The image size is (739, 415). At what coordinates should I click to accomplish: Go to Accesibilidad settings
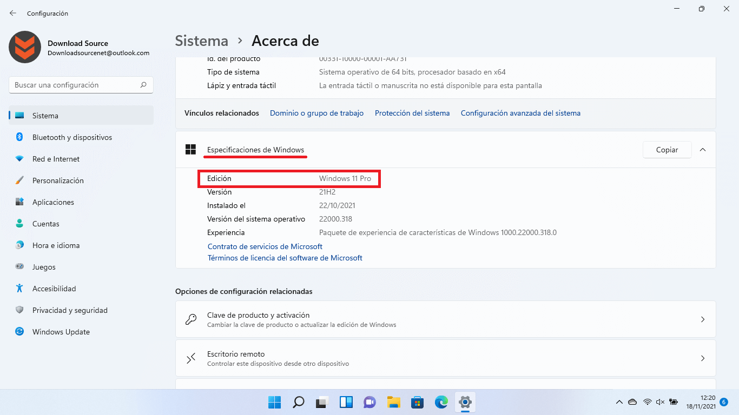(x=81, y=289)
